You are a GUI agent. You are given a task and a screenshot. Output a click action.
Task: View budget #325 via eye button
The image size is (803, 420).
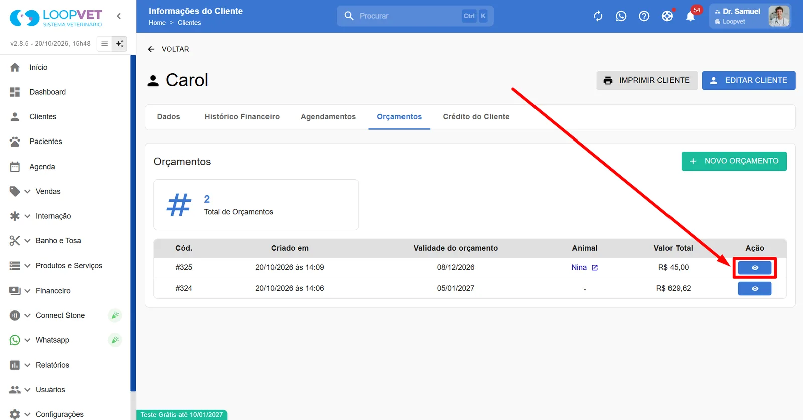coord(754,268)
